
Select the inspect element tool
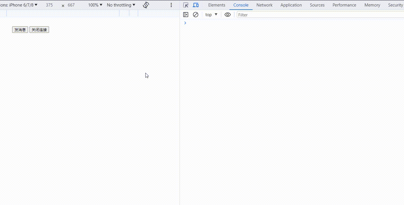[x=186, y=5]
